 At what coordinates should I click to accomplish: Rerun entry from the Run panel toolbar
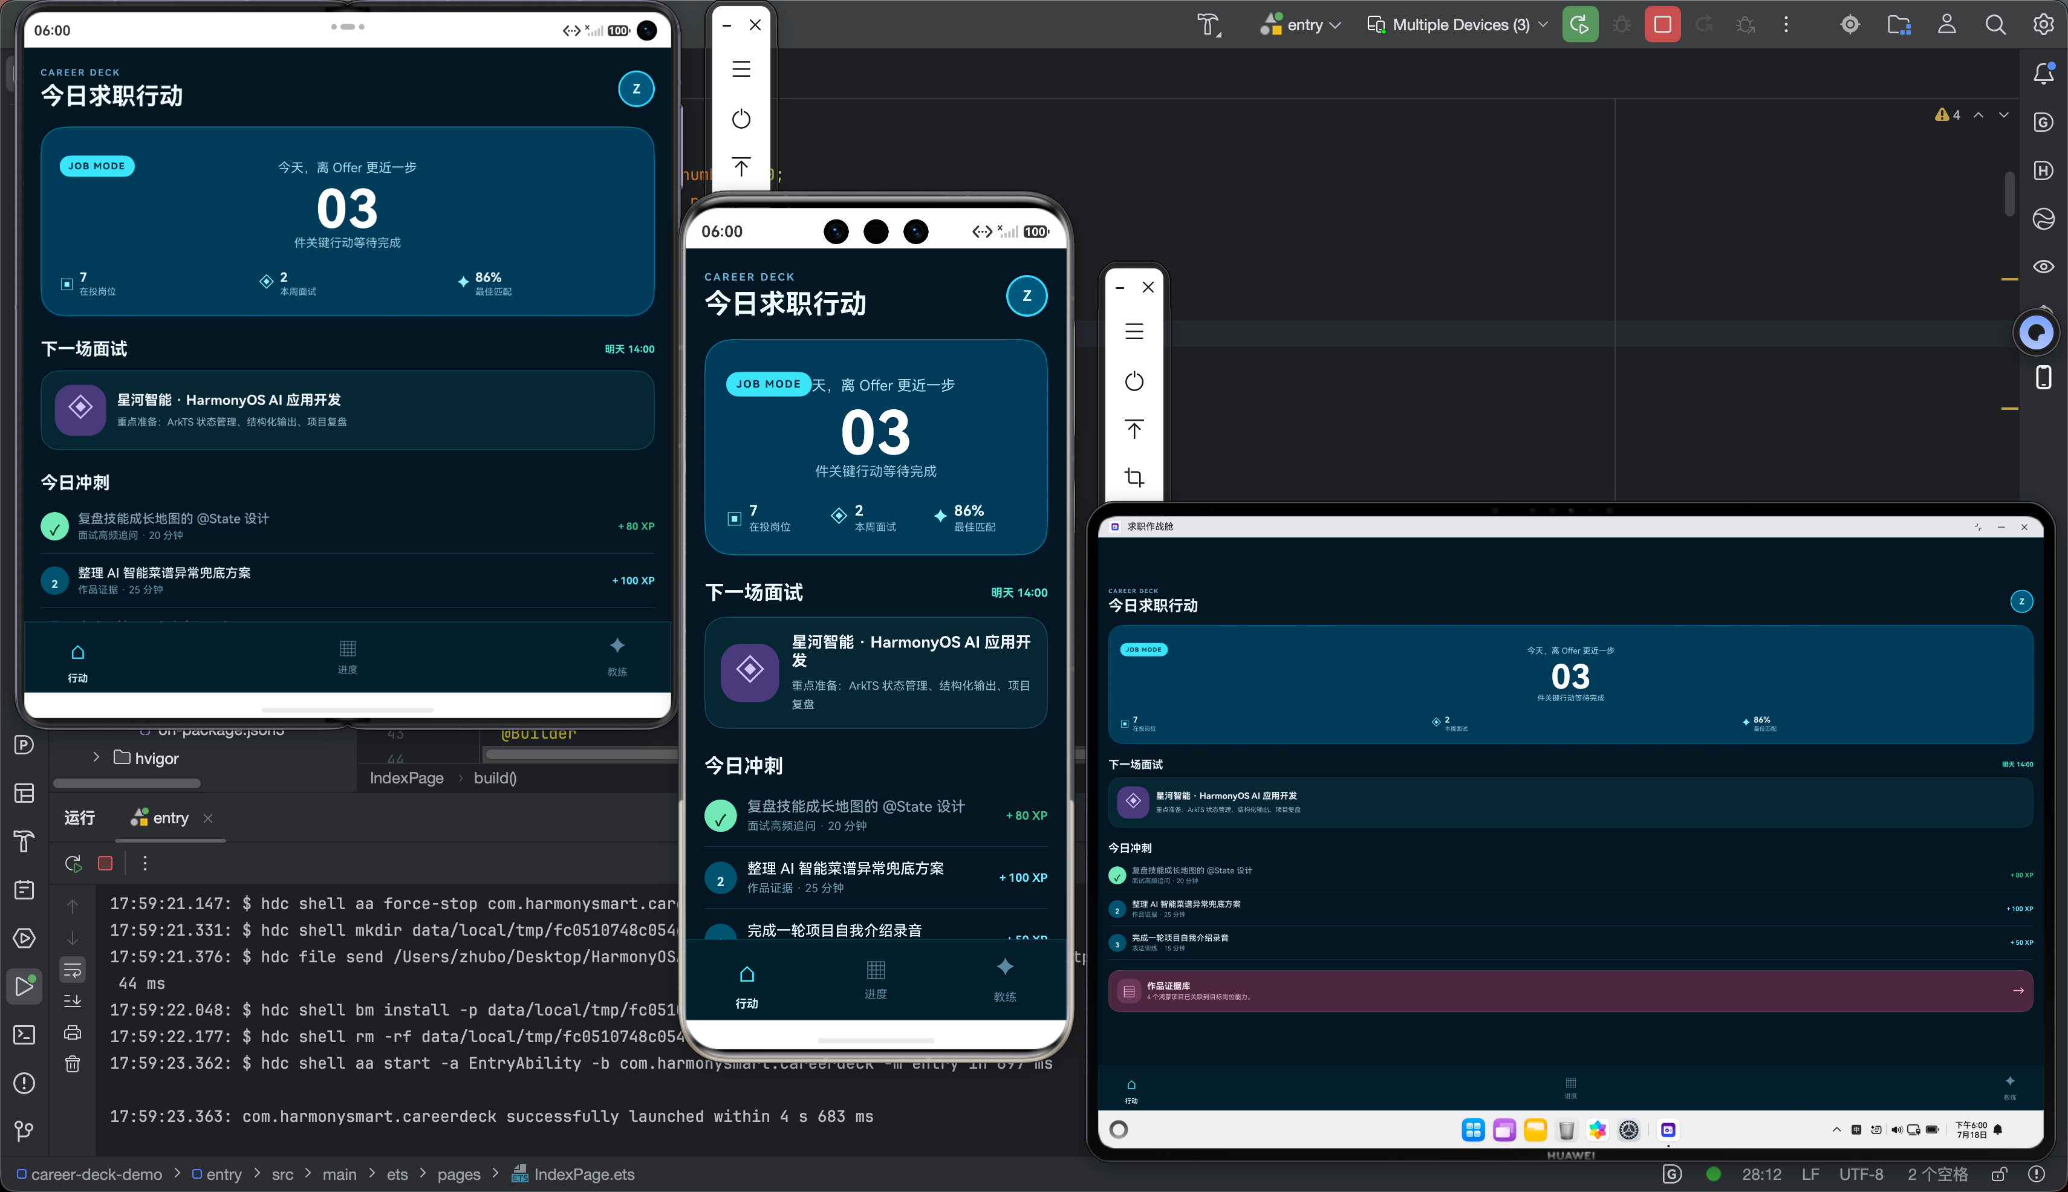(x=73, y=863)
